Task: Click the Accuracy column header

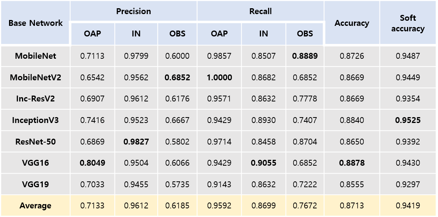Action: 352,23
